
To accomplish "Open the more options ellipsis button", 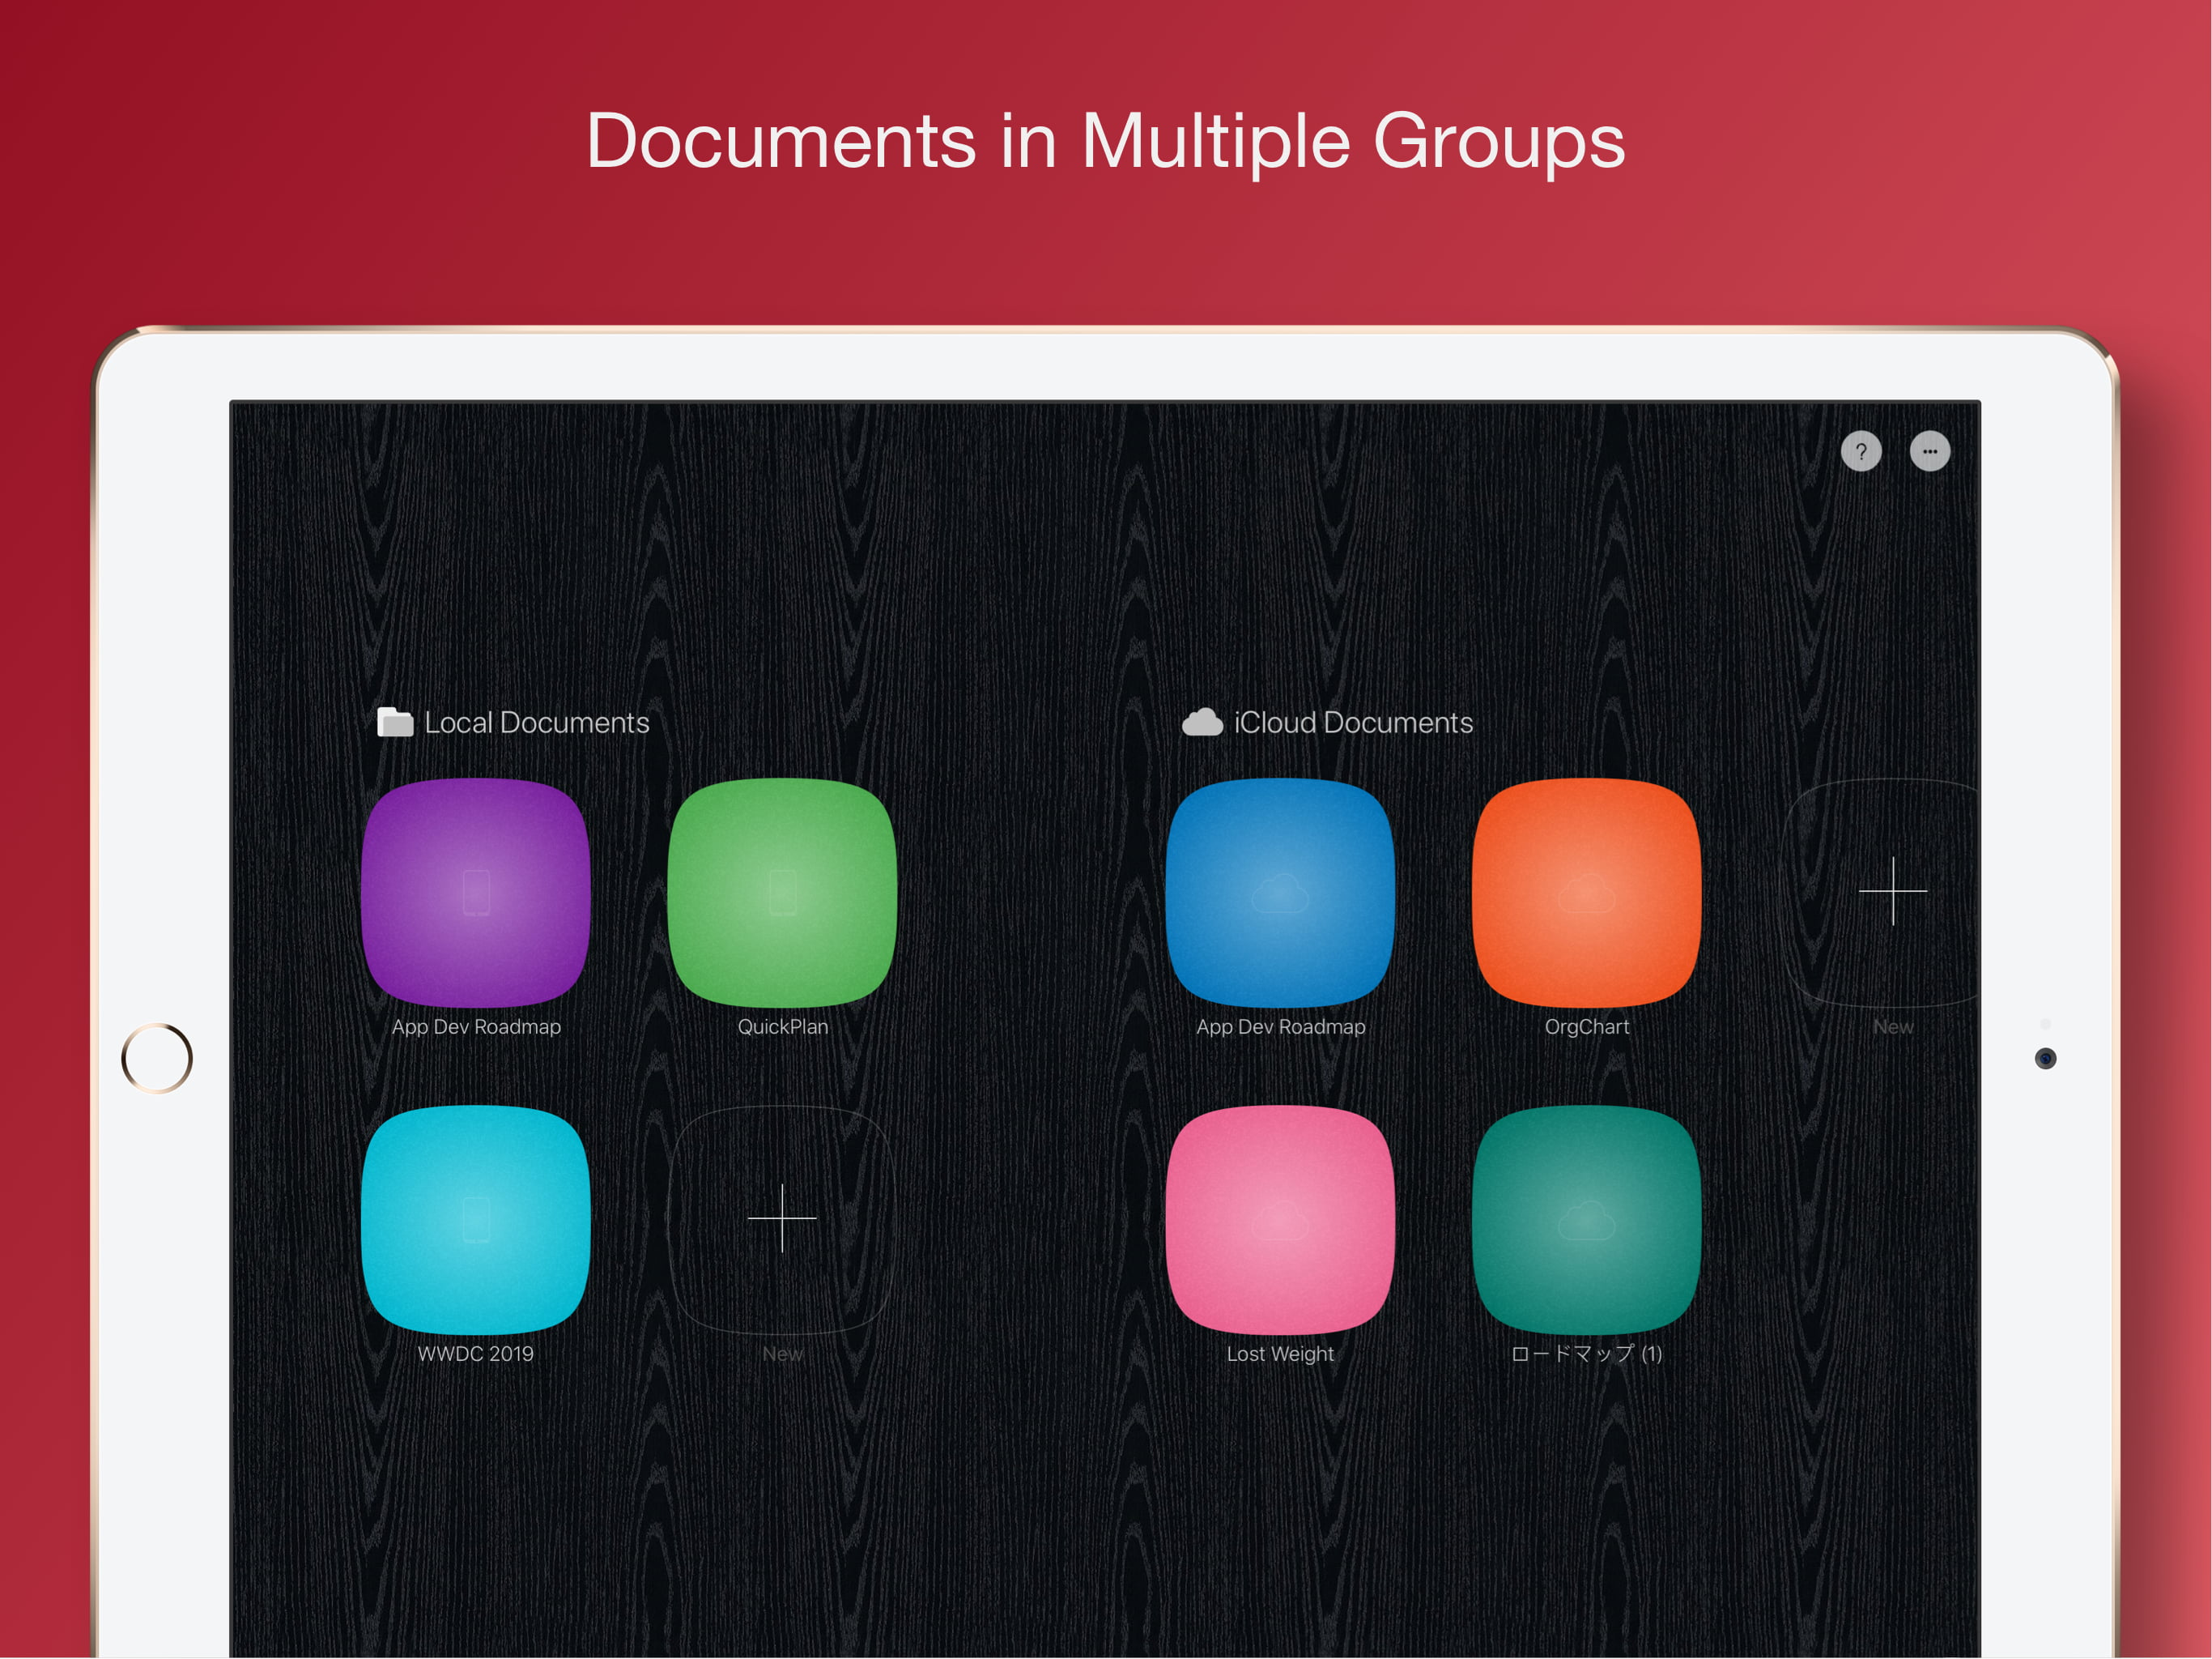I will click(x=1929, y=451).
